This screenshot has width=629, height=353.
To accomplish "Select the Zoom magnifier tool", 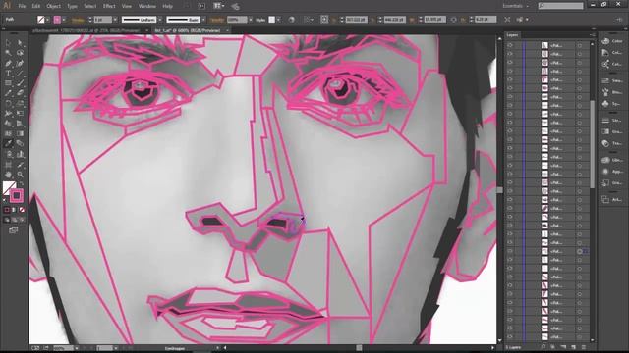I will 20,175.
